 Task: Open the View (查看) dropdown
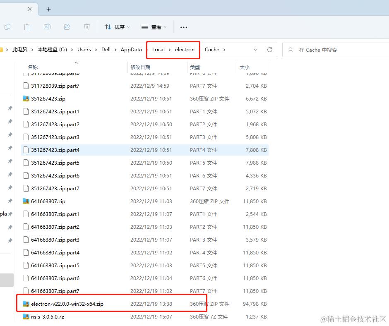coord(154,27)
